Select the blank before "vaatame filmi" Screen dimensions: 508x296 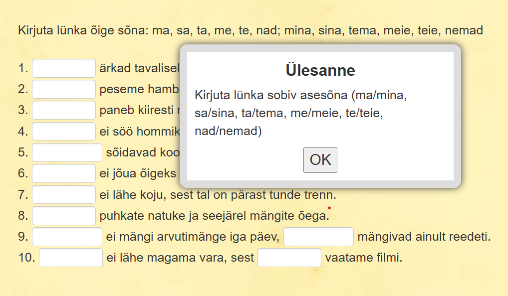[289, 258]
